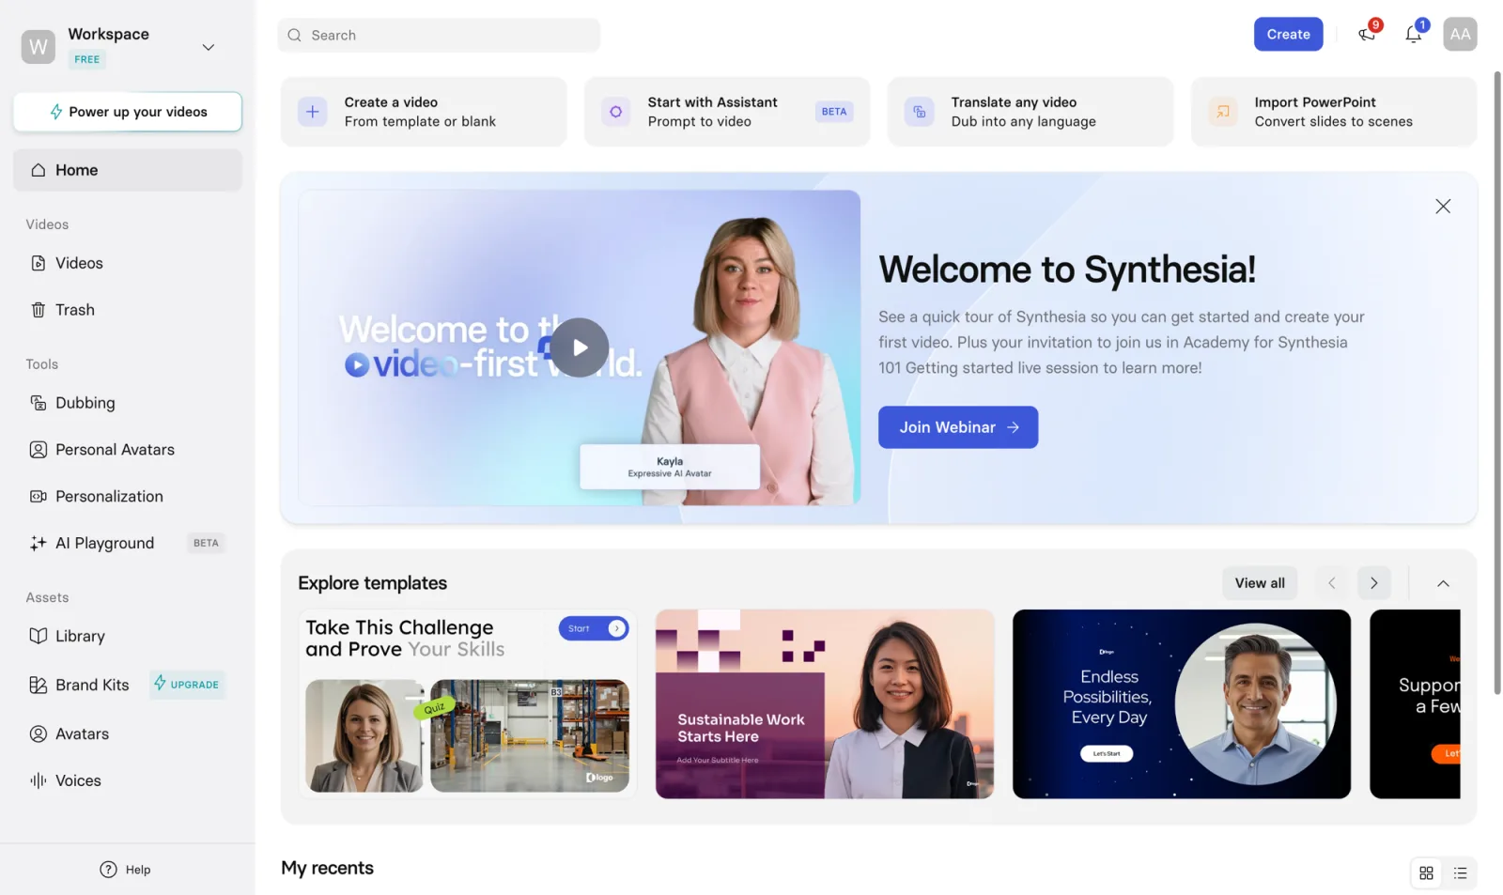Click the BETA badge on Start with Assistant

pos(834,112)
